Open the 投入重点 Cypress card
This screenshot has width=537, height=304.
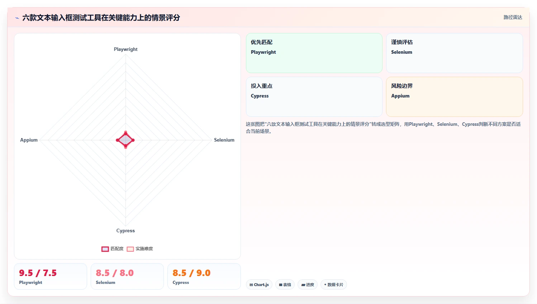(x=314, y=97)
